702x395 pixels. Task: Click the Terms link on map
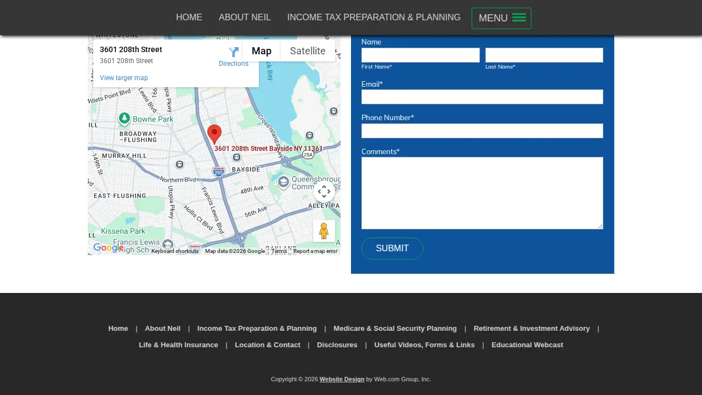279,251
